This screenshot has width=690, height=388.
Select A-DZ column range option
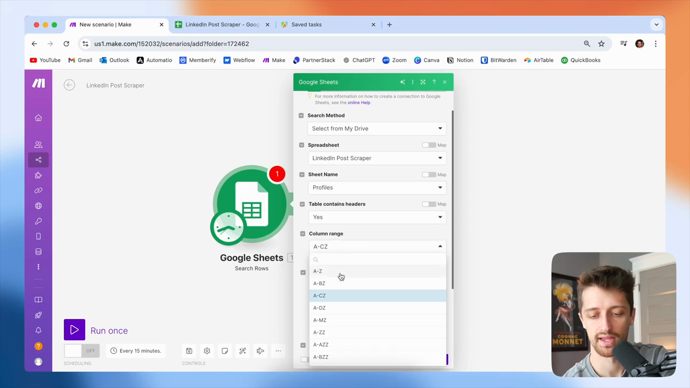tap(378, 308)
